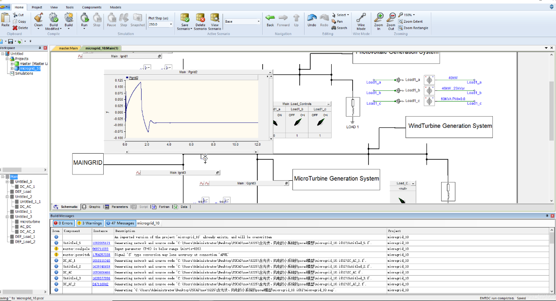Click the Paste clipboard icon
Screen dimensions: 556x301
[x=5, y=18]
